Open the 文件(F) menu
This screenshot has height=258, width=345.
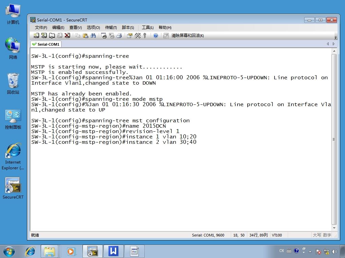pyautogui.click(x=41, y=28)
